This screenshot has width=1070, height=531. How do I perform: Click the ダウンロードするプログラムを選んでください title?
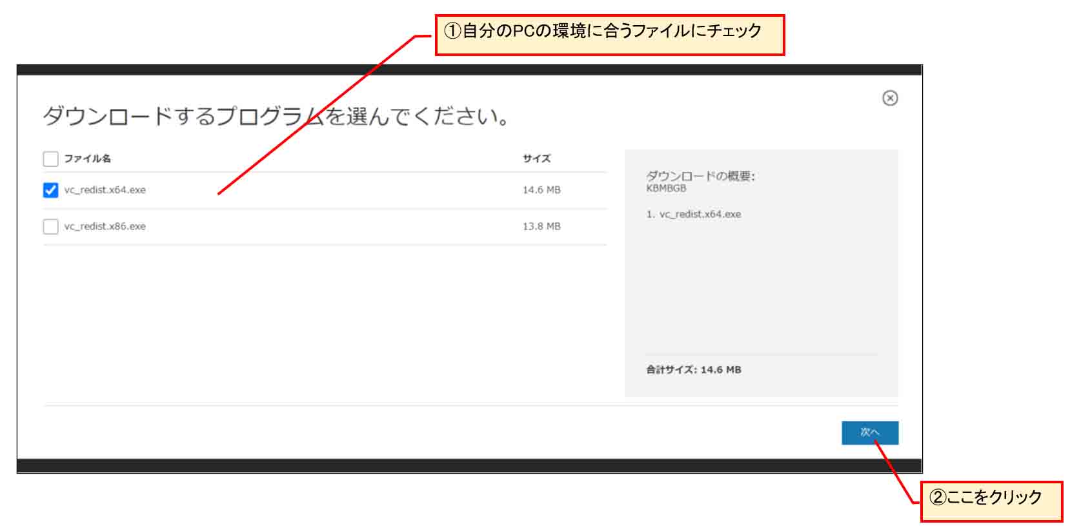pyautogui.click(x=276, y=117)
